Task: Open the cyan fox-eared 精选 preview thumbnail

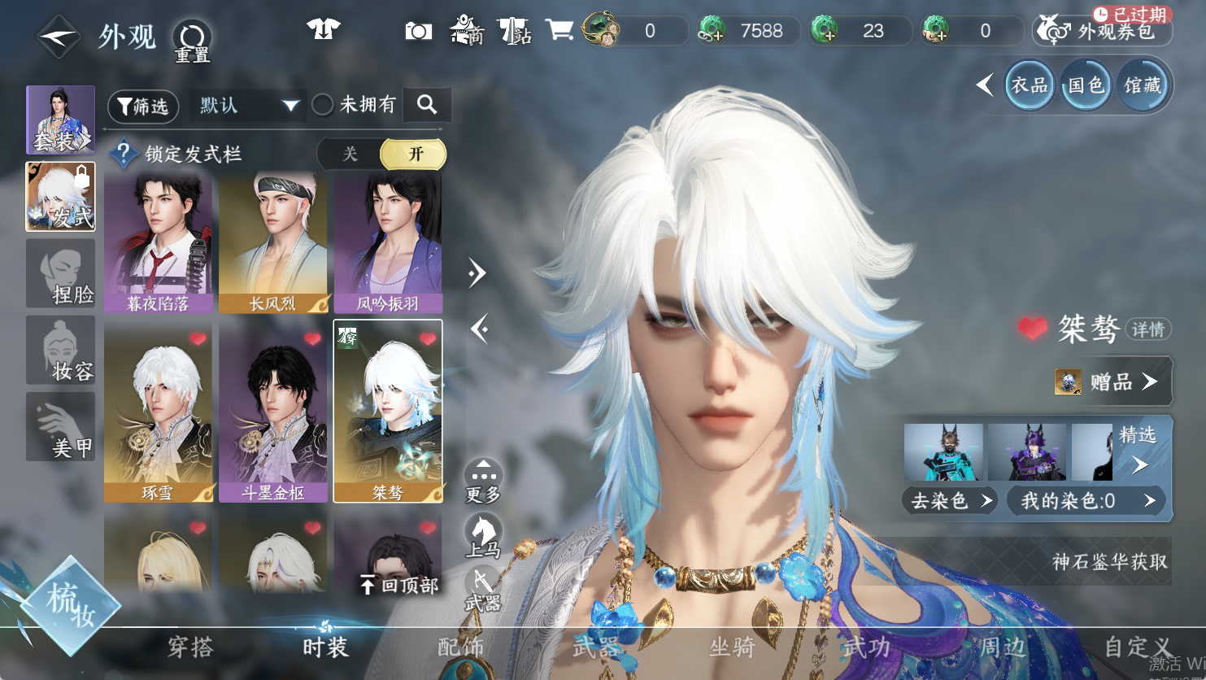Action: click(x=943, y=452)
